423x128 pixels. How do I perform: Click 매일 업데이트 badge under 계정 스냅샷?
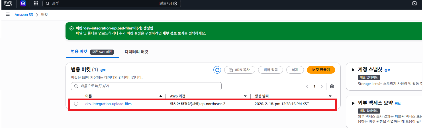coord(369,77)
